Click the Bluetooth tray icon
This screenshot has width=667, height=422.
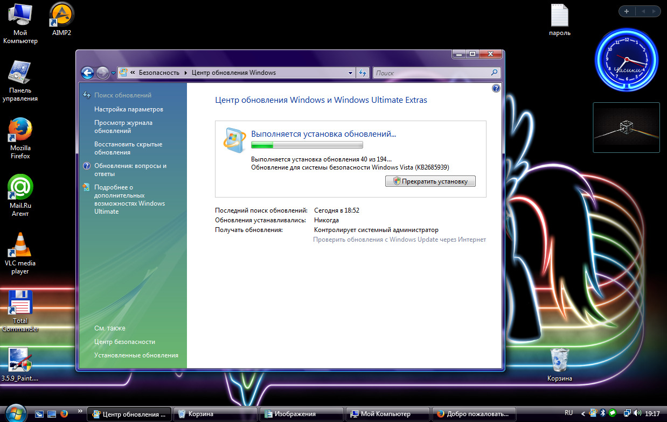603,413
